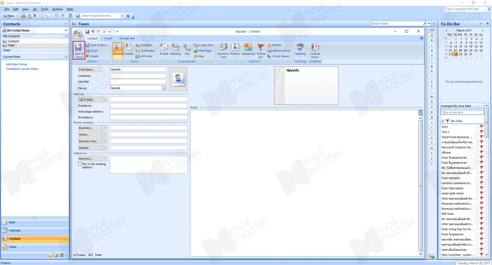Toggle the flag for Test 2 task
Screen dimensions: 492x265
point(482,132)
